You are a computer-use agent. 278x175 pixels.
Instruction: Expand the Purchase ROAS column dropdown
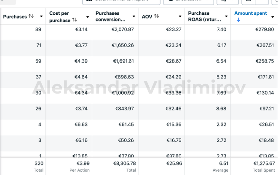click(x=227, y=17)
